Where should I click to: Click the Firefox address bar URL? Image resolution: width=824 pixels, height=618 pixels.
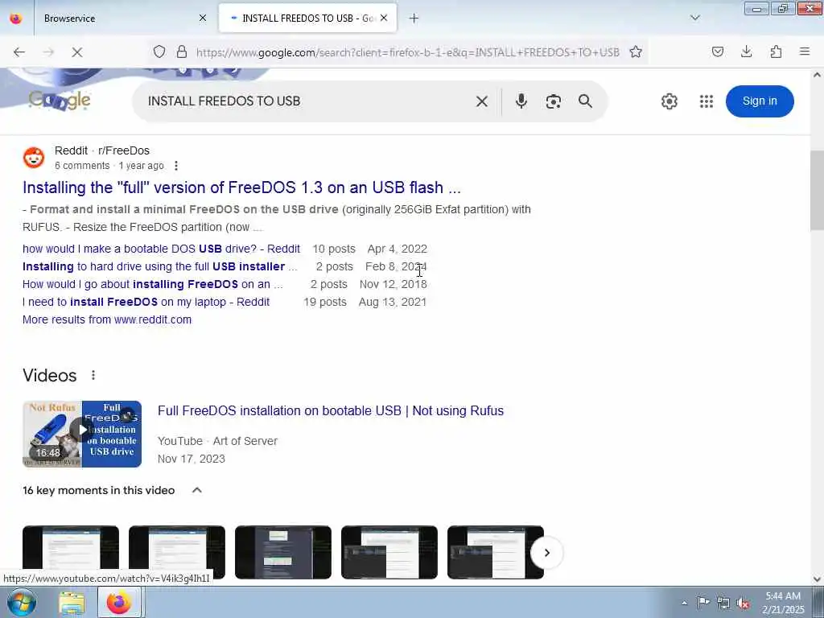(x=408, y=52)
